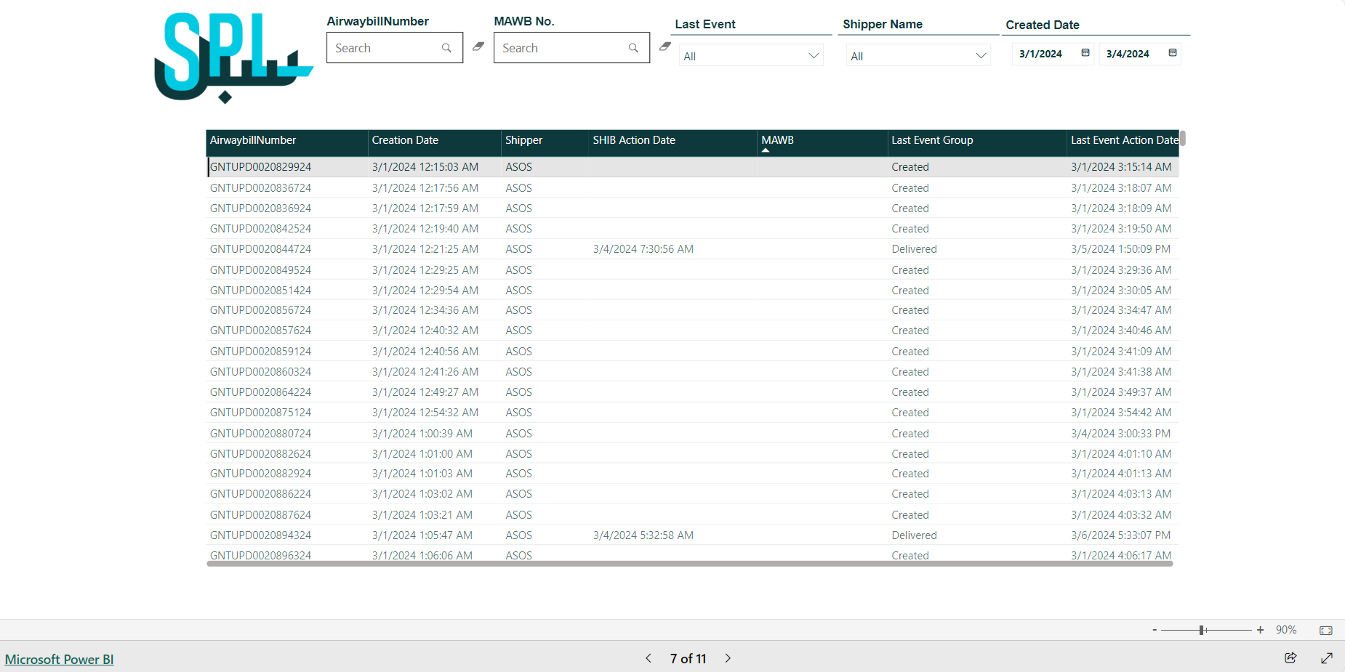The image size is (1345, 672).
Task: Click creation date 3/1/2024 1:03:02 AM
Action: (422, 493)
